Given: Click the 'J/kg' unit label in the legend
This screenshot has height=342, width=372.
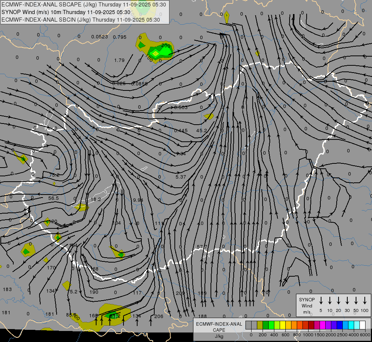Looking at the screenshot, I should 219,336.
